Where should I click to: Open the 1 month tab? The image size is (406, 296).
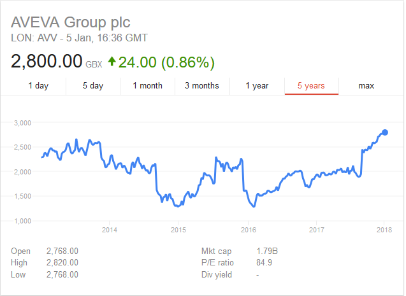pyautogui.click(x=148, y=85)
